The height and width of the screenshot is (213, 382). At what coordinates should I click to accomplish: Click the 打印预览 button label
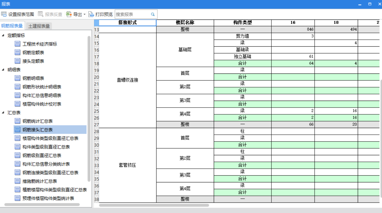[104, 14]
